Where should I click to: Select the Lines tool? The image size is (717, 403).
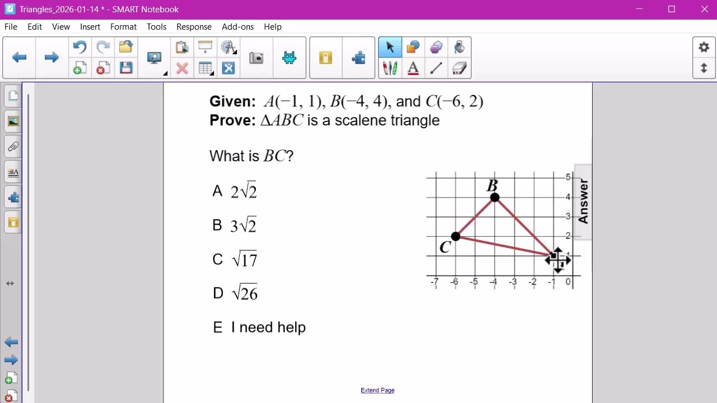436,68
